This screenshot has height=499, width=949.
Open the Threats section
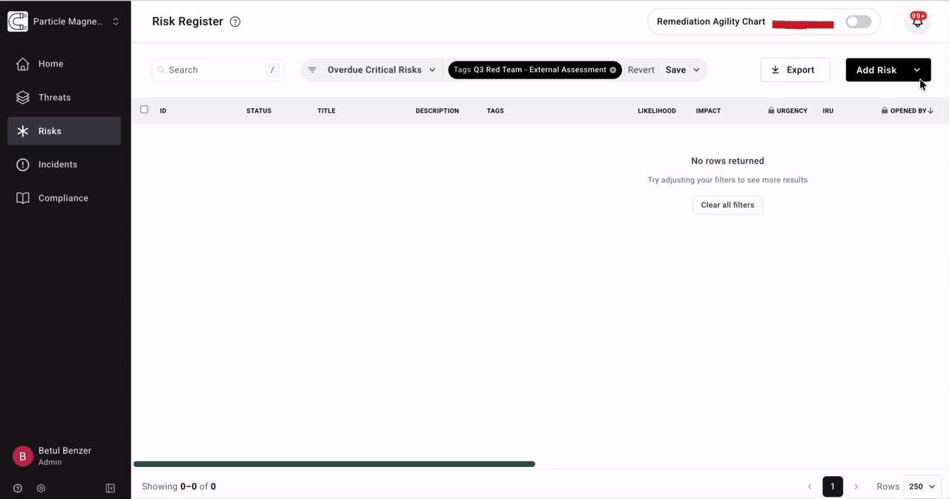coord(65,97)
